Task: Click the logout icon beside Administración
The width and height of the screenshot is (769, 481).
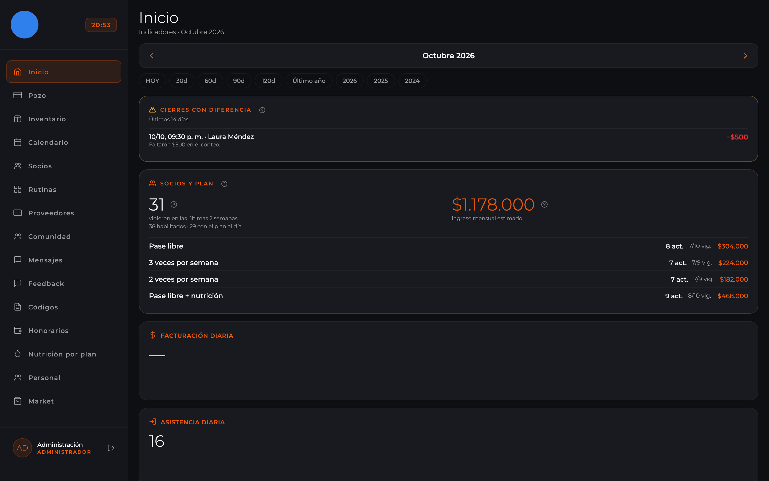Action: click(111, 448)
